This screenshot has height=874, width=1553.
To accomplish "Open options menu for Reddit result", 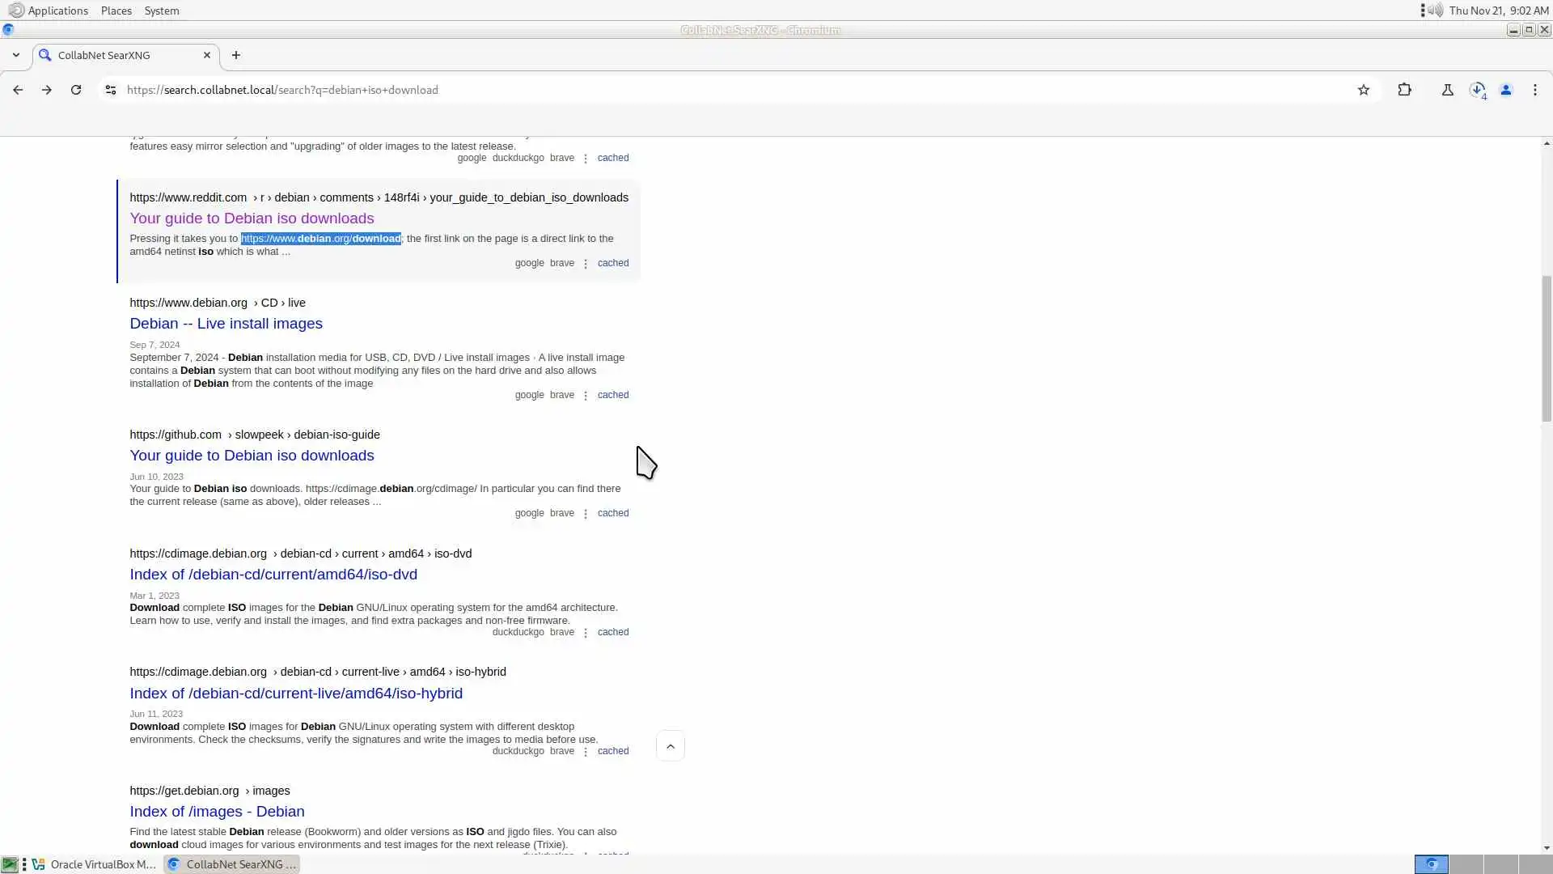I will pyautogui.click(x=586, y=264).
